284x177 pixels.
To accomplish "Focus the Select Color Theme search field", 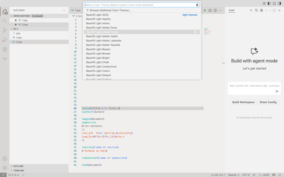I will 139,5.
